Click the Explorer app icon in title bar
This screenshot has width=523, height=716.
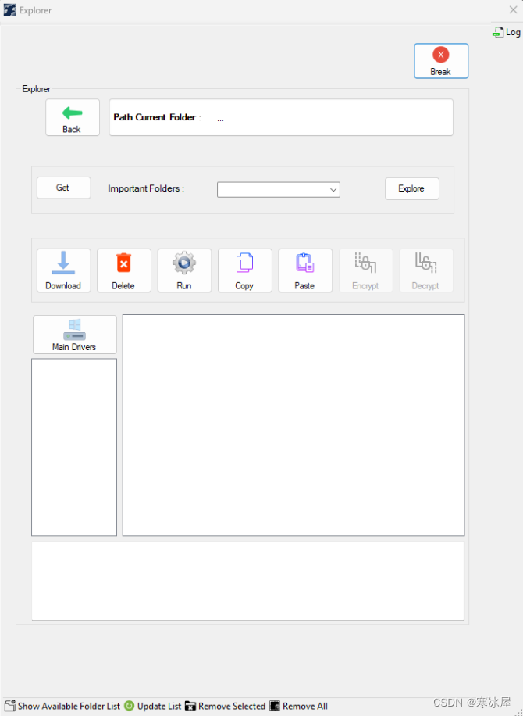pyautogui.click(x=9, y=10)
